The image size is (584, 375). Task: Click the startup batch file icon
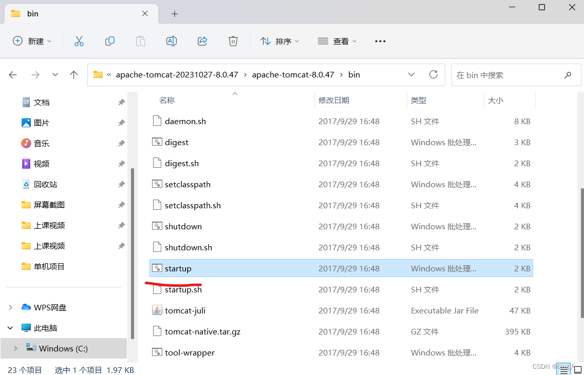[x=157, y=268]
